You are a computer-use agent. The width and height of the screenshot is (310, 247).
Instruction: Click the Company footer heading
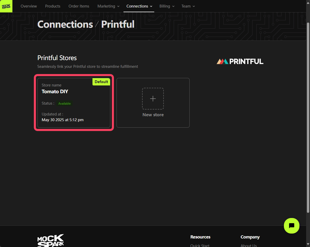pos(250,237)
